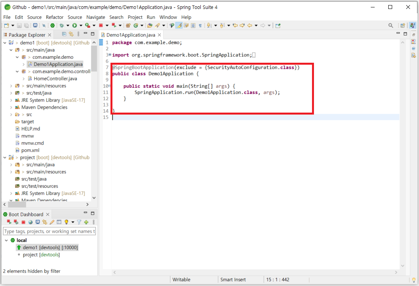
Task: Maximize the editor area
Action: click(x=405, y=34)
